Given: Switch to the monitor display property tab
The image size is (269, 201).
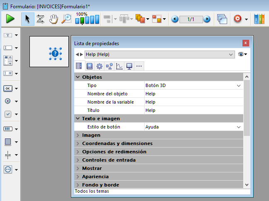Looking at the screenshot, I should (129, 66).
